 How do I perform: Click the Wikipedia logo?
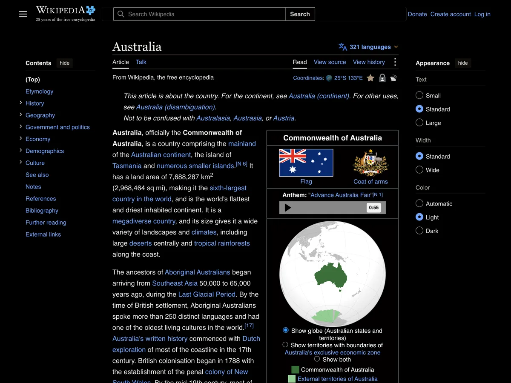point(66,14)
